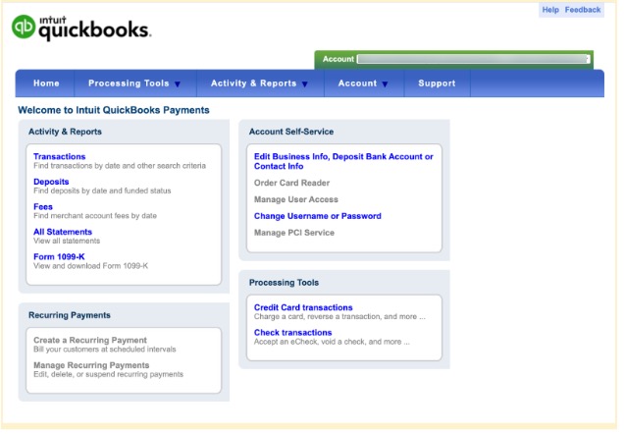Click the Welcome to Intuit QuickBooks Payments heading

[115, 111]
